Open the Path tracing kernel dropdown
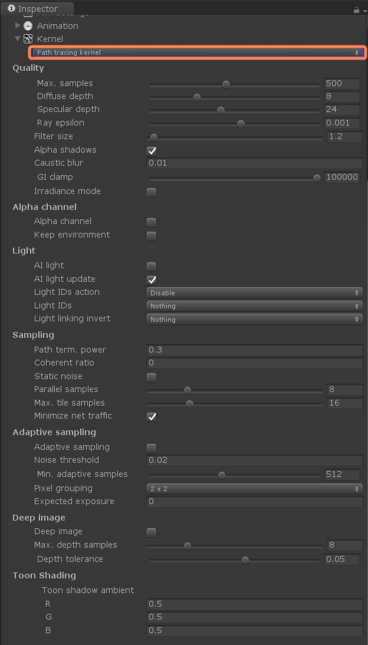Screen dimensions: 368x645 coord(197,52)
